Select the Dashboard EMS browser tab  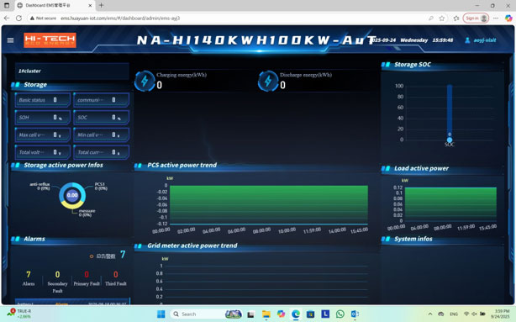tap(55, 5)
